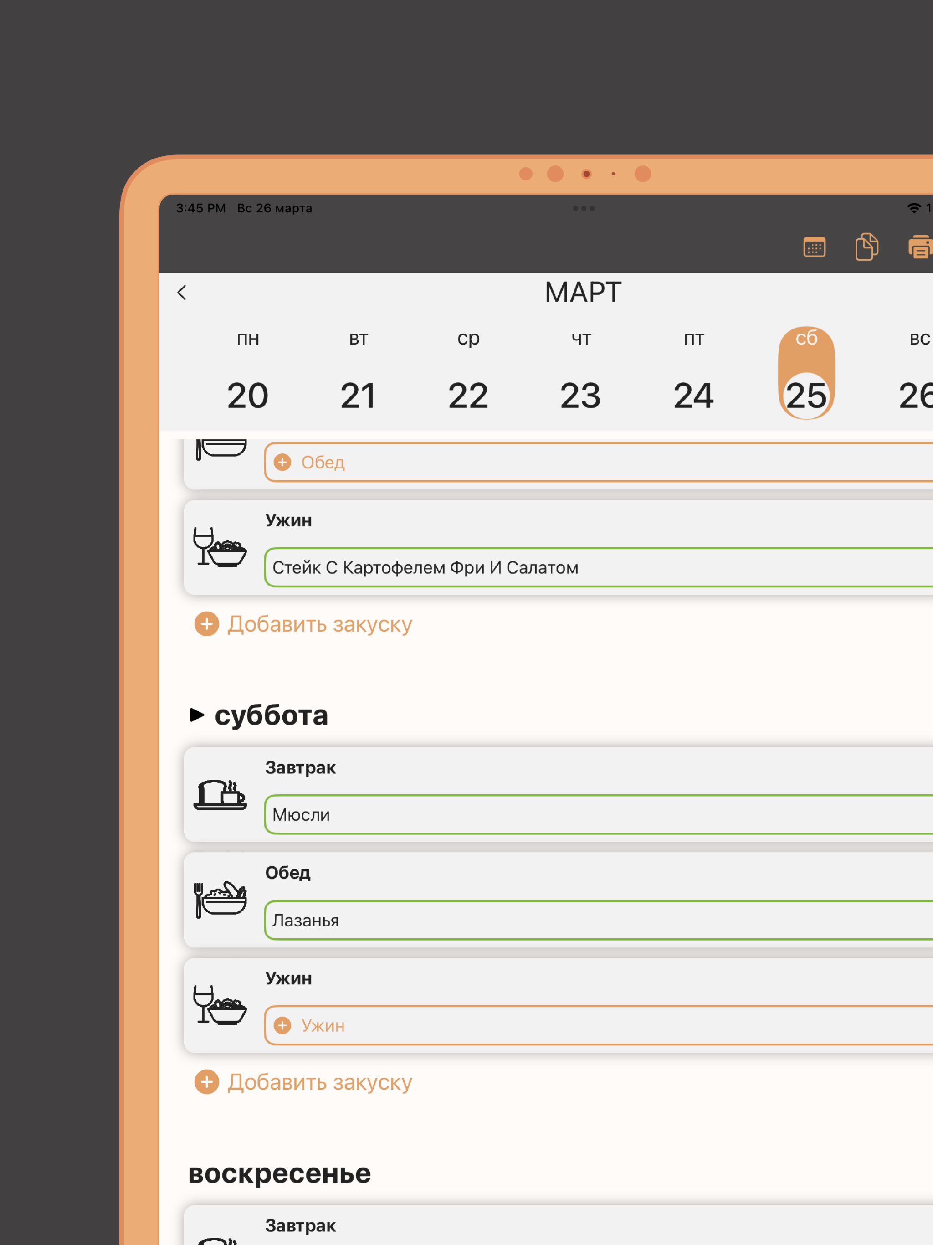Tap the суббота heading text
The height and width of the screenshot is (1245, 933).
point(271,715)
